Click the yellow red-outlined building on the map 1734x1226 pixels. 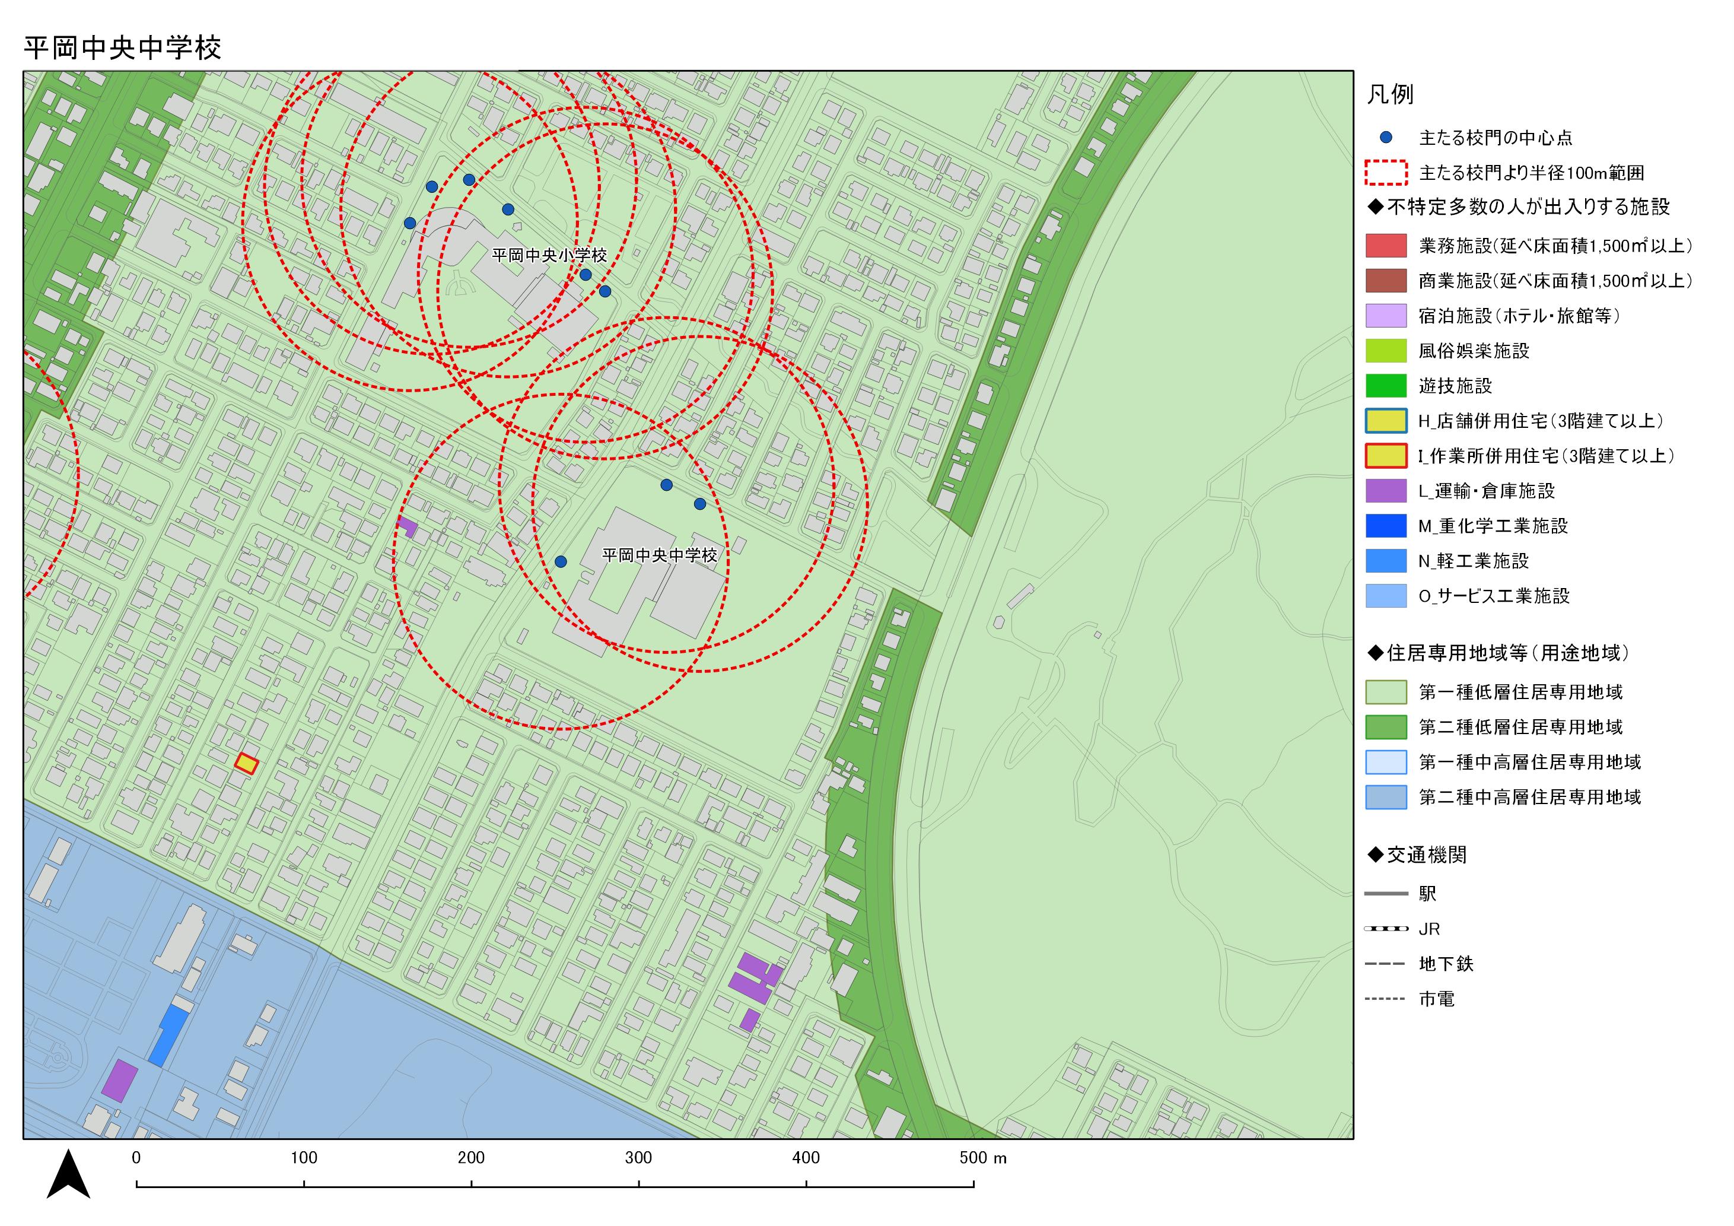pyautogui.click(x=246, y=764)
